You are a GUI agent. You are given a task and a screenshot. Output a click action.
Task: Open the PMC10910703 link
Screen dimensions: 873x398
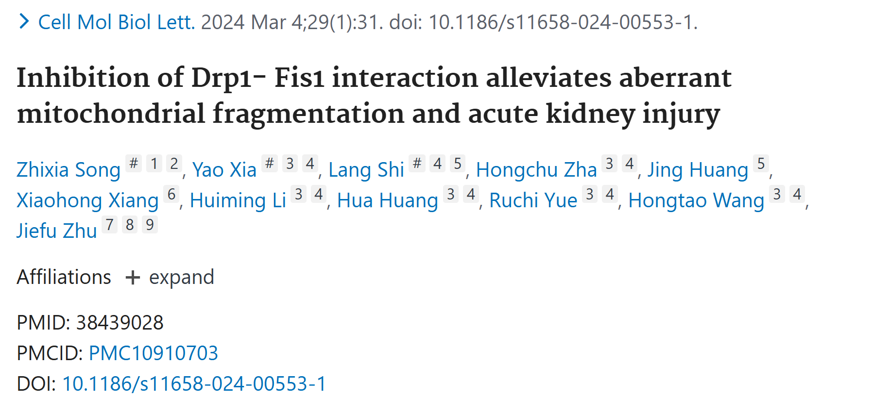pos(154,353)
